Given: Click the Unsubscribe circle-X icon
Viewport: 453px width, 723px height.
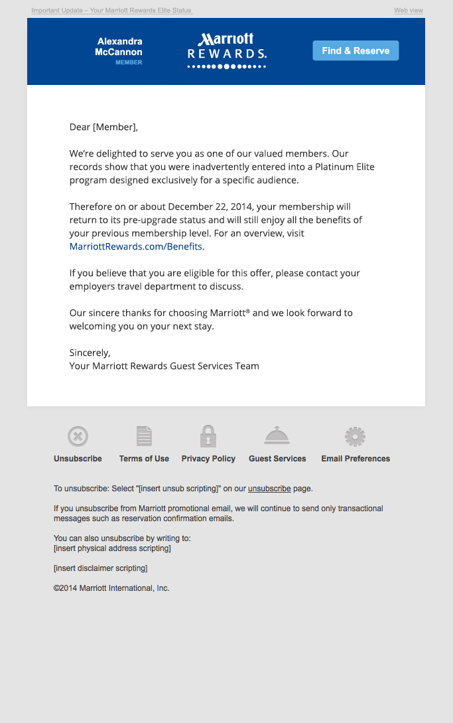Looking at the screenshot, I should pos(78,436).
